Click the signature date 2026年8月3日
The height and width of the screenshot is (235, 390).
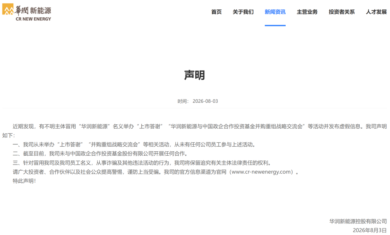[370, 230]
